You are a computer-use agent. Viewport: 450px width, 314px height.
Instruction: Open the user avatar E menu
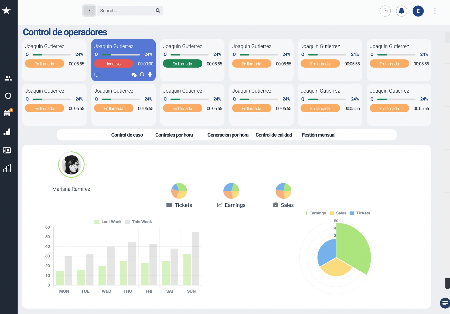(x=418, y=11)
